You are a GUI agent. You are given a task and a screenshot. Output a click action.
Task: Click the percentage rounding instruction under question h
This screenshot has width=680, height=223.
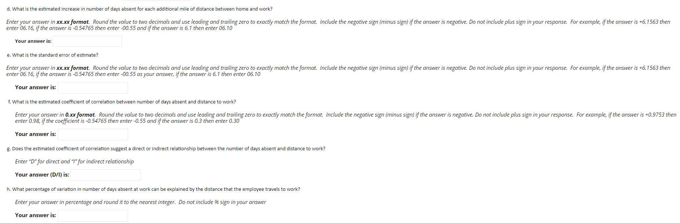140,202
